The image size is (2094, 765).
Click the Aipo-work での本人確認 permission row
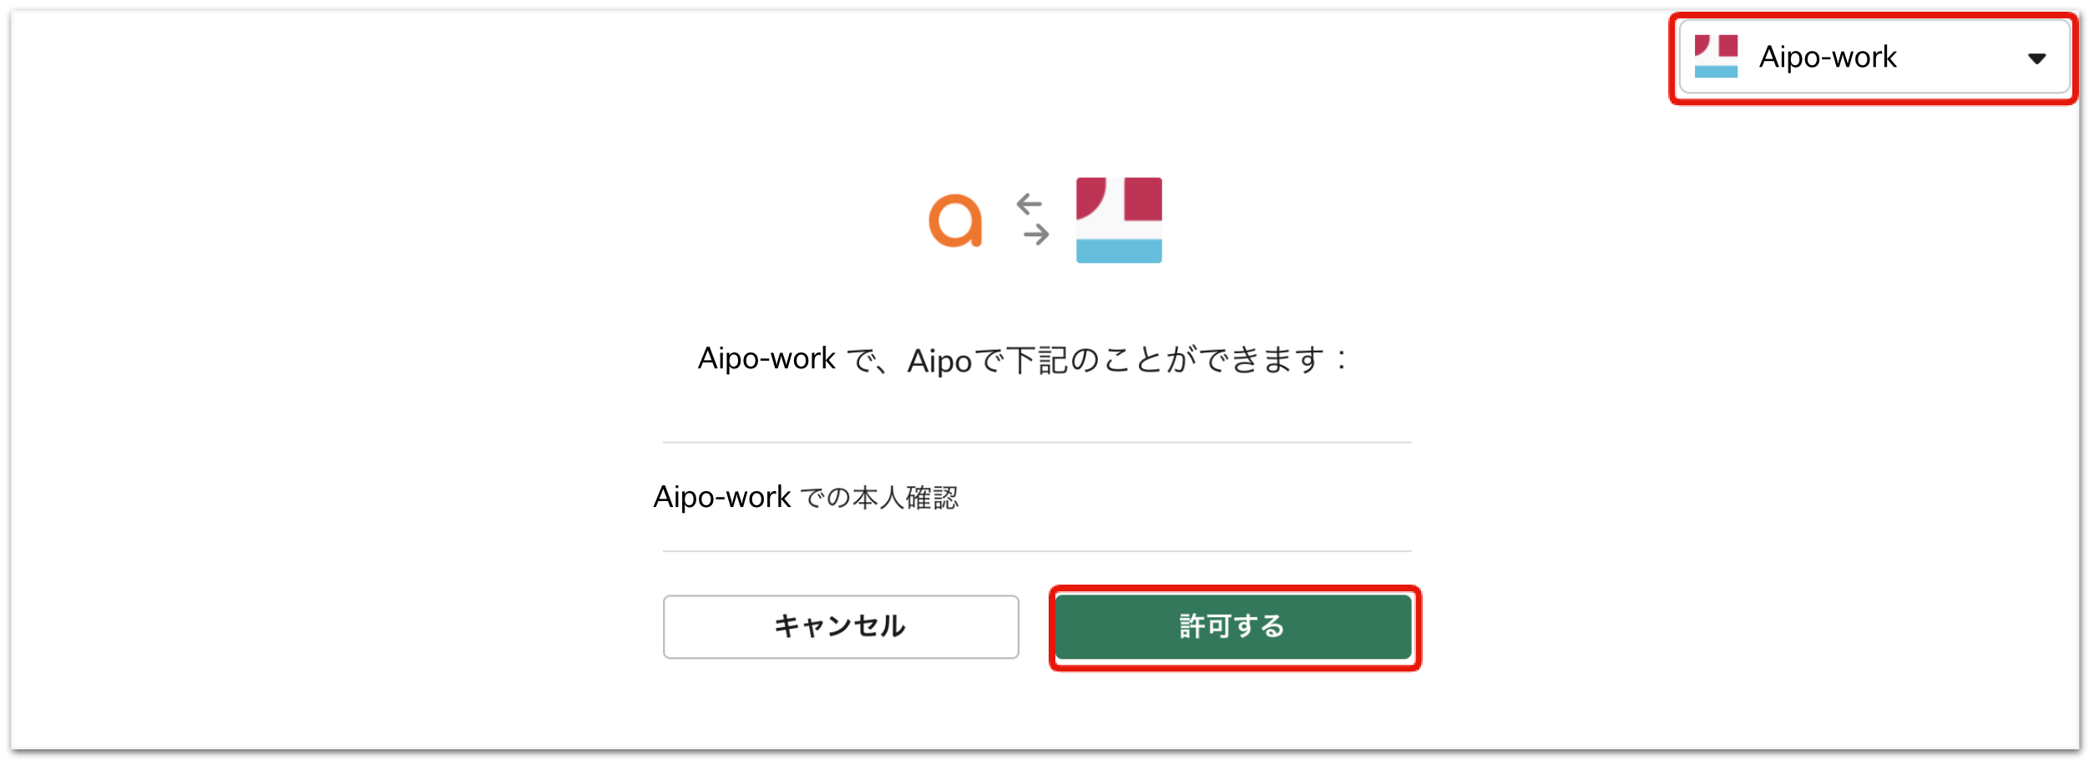pyautogui.click(x=1037, y=498)
